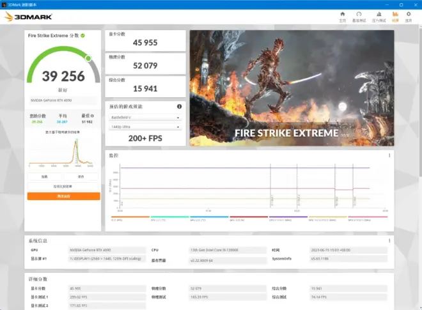The height and width of the screenshot is (310, 422).
Task: Expand the 1440p Ultra resolution dropdown
Action: click(x=145, y=127)
